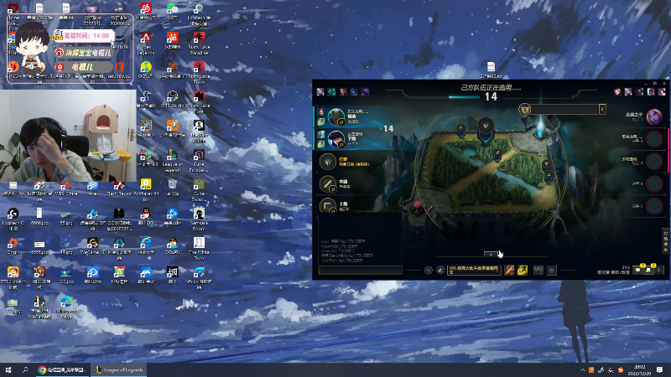Switch to Chrome window in taskbar

tap(62, 369)
